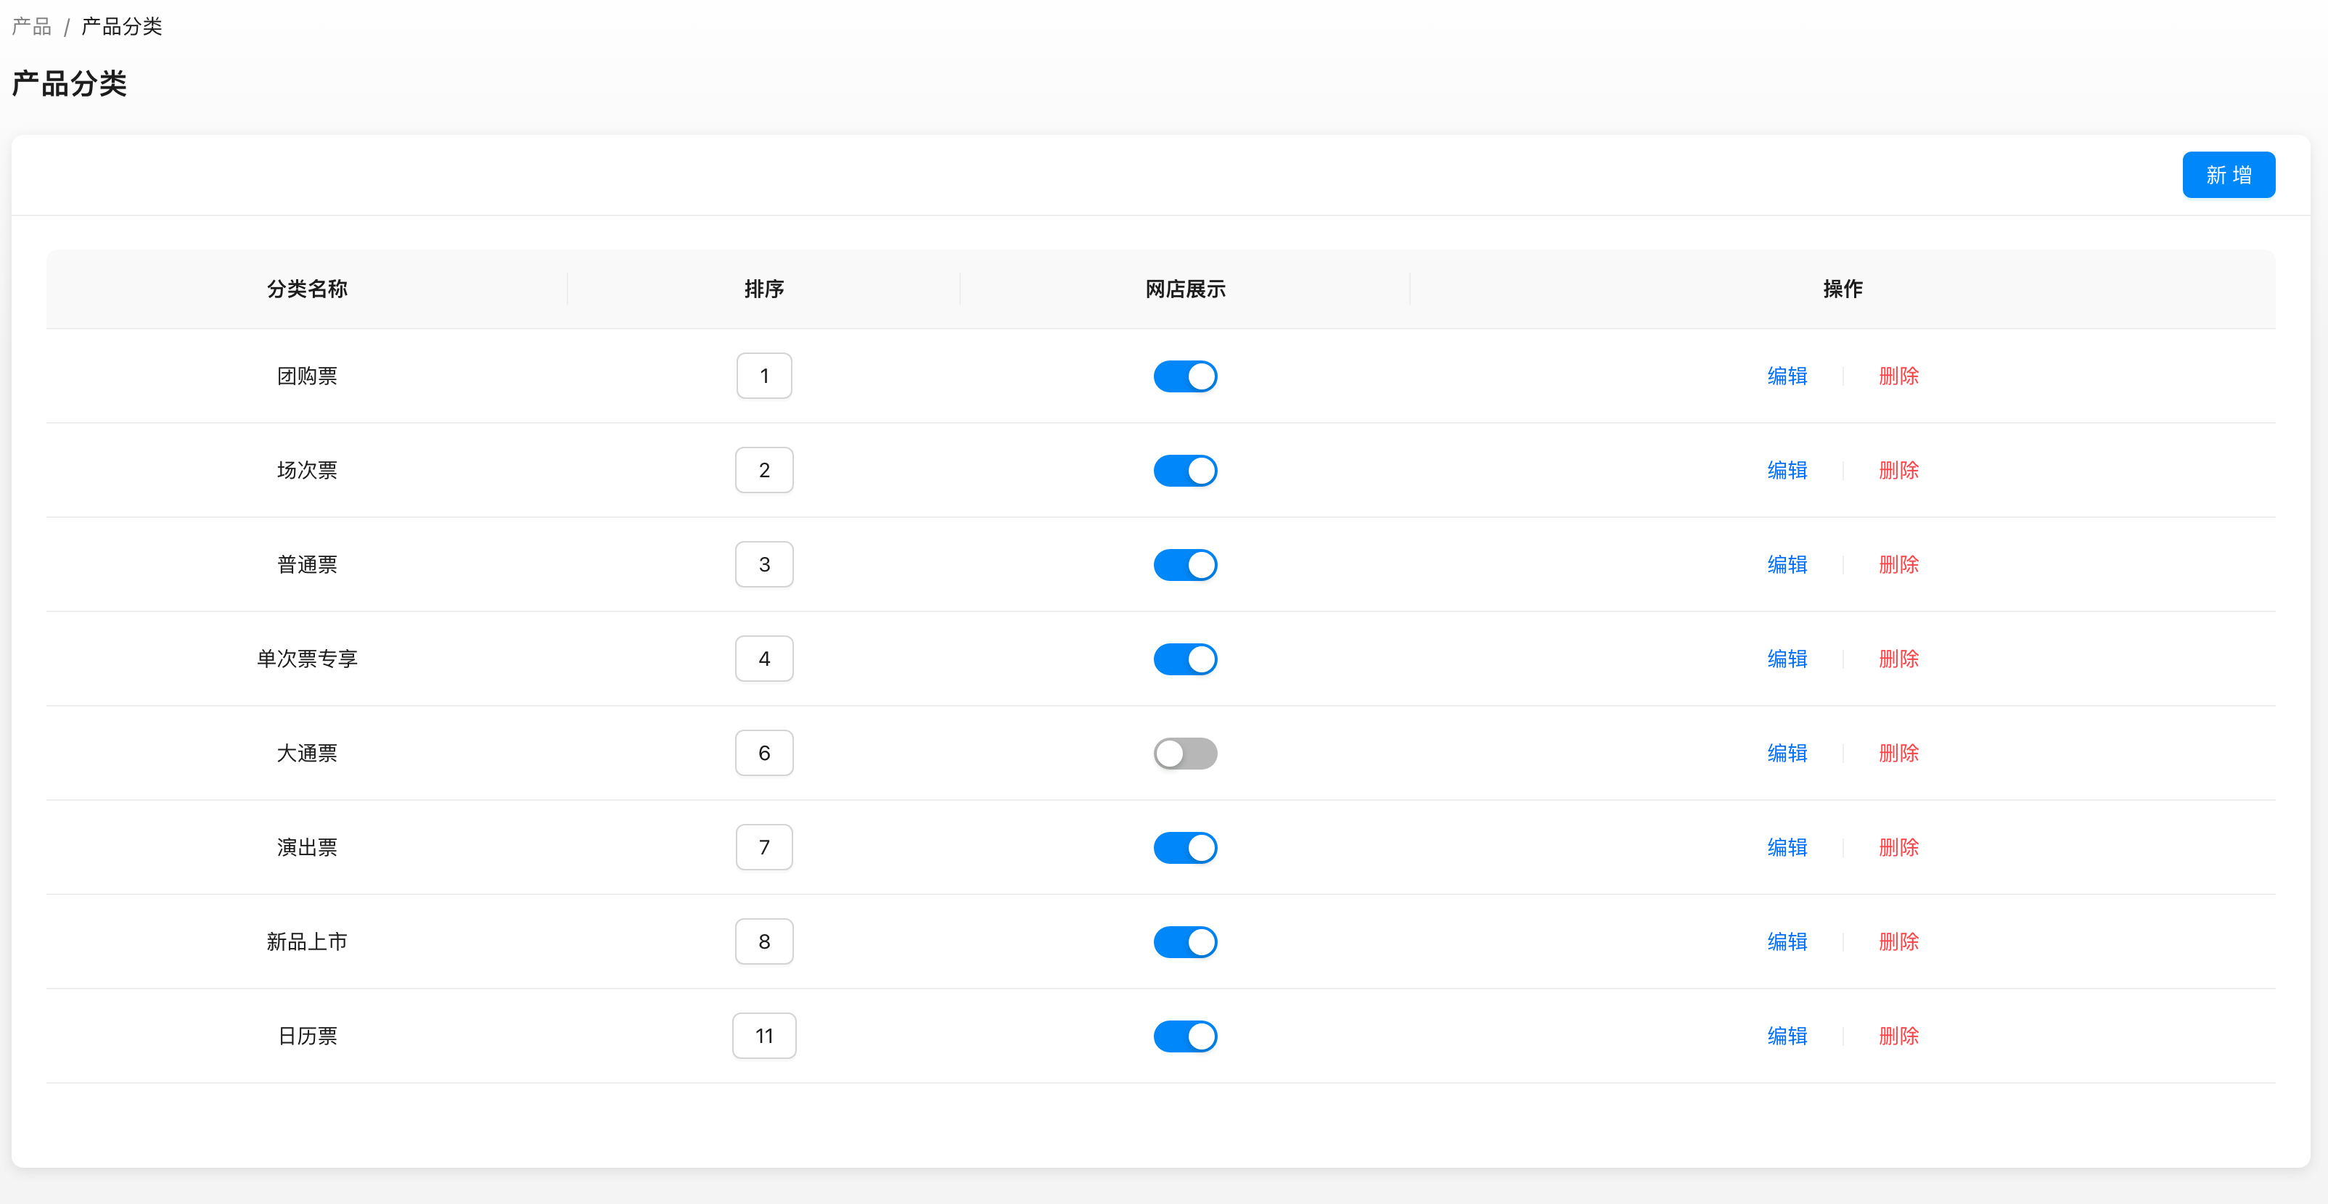Select the 演出票 name cell
The width and height of the screenshot is (2328, 1204).
pos(307,847)
